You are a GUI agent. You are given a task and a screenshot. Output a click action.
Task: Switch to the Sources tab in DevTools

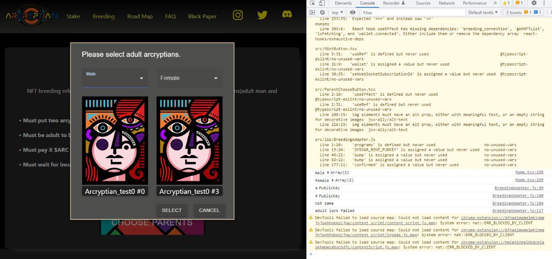click(x=423, y=3)
